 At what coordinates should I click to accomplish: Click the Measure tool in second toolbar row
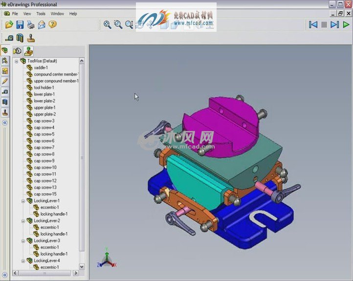coord(9,39)
